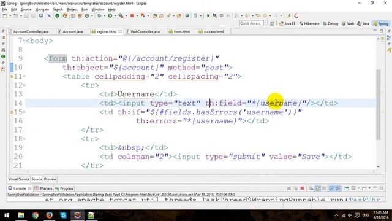Switch to the Visual/Source editor view tab
392x221 pixels.
[x=19, y=179]
